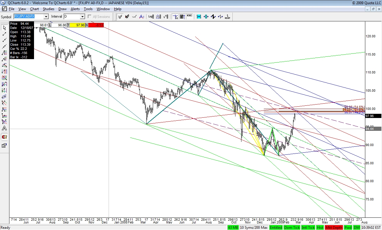Click the 43 MB memory status entry
382x230 pixels.
pos(233,228)
